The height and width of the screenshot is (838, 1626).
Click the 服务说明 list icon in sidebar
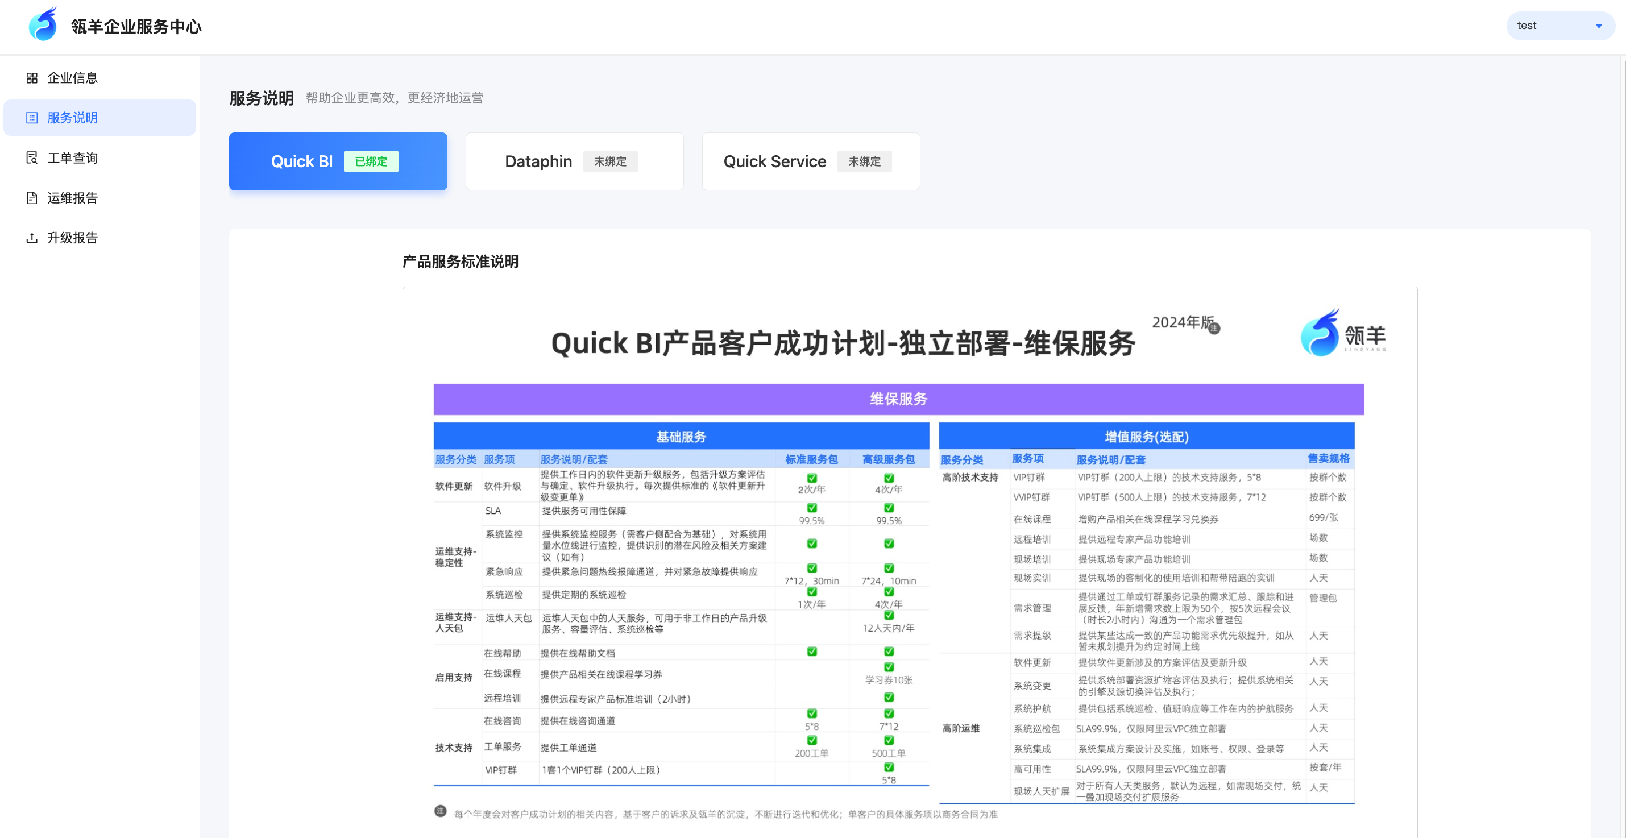(x=32, y=118)
